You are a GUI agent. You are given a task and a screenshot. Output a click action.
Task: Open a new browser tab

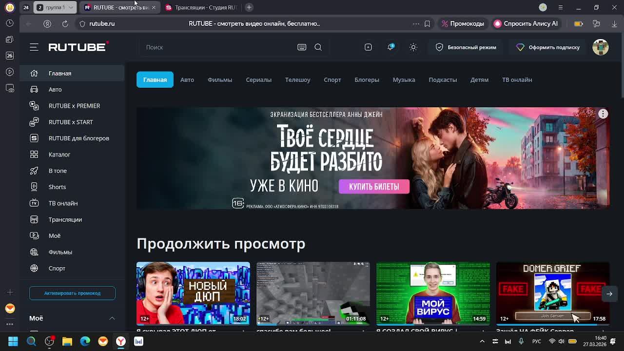tap(249, 7)
